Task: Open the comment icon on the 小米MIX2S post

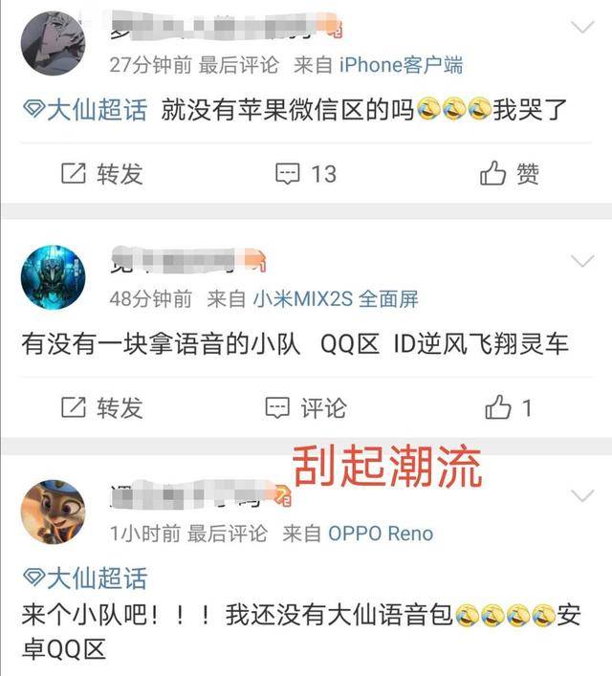Action: pos(277,408)
